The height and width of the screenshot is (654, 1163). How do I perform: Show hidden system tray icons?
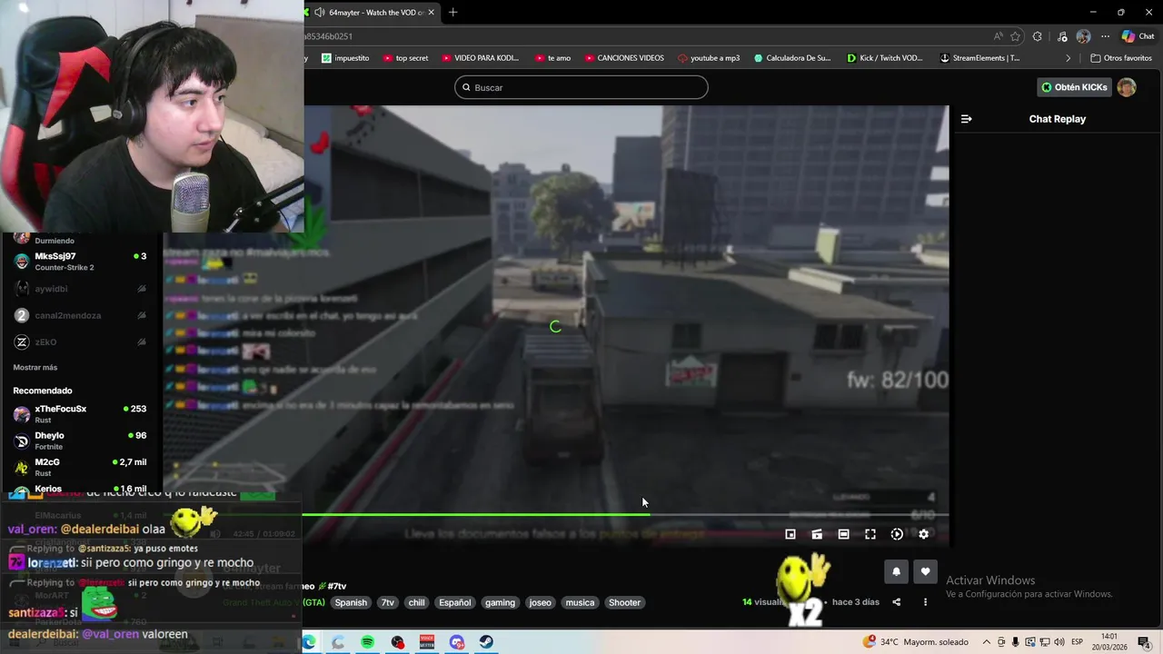tap(987, 642)
